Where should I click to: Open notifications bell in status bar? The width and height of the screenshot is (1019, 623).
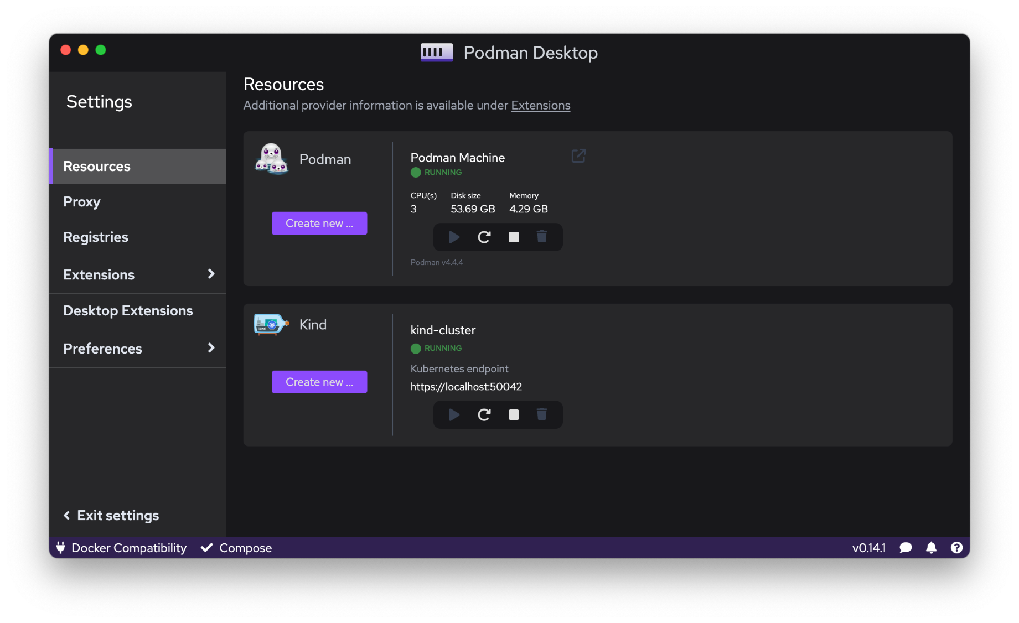pyautogui.click(x=932, y=548)
